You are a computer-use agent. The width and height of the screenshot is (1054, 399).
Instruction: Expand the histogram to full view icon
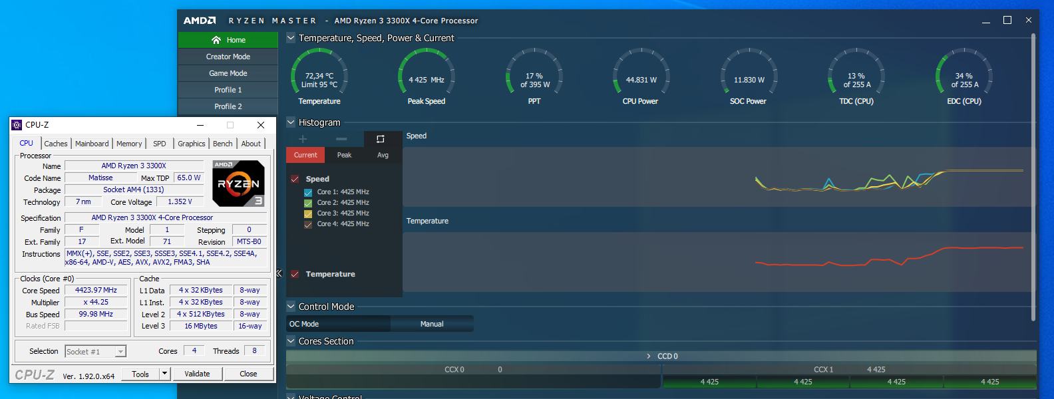[381, 139]
